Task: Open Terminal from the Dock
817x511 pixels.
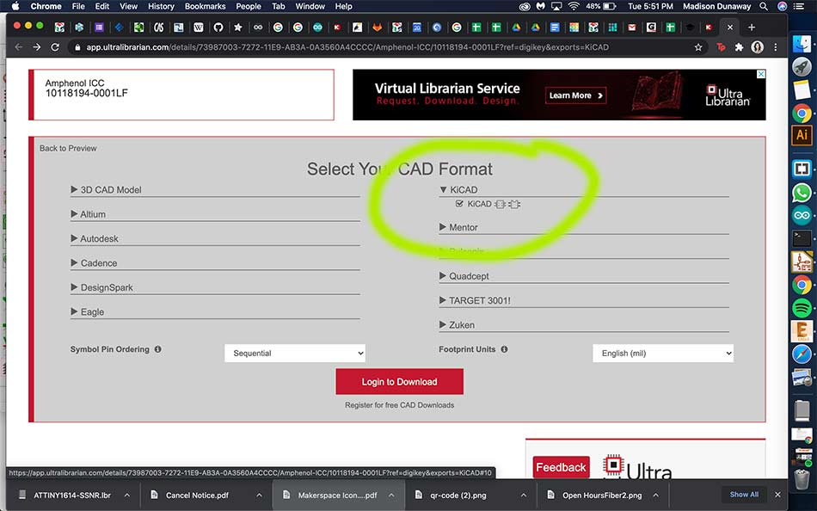Action: pos(802,238)
